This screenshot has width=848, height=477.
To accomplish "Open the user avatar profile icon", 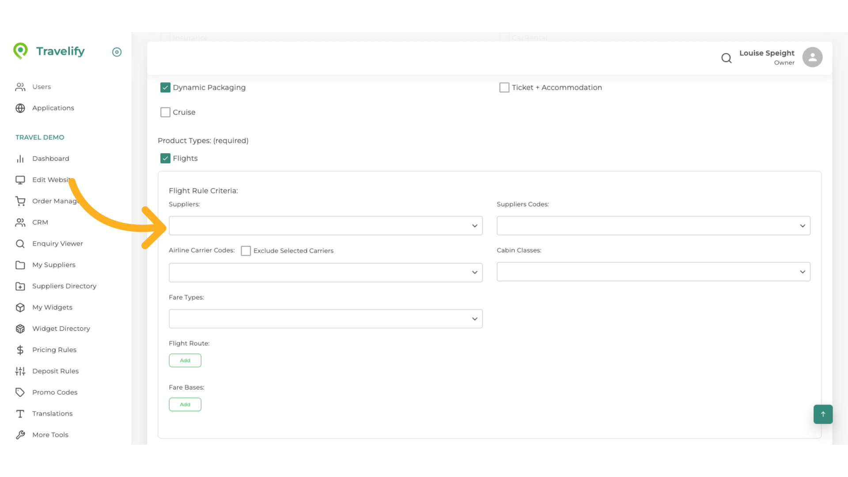I will tap(812, 57).
